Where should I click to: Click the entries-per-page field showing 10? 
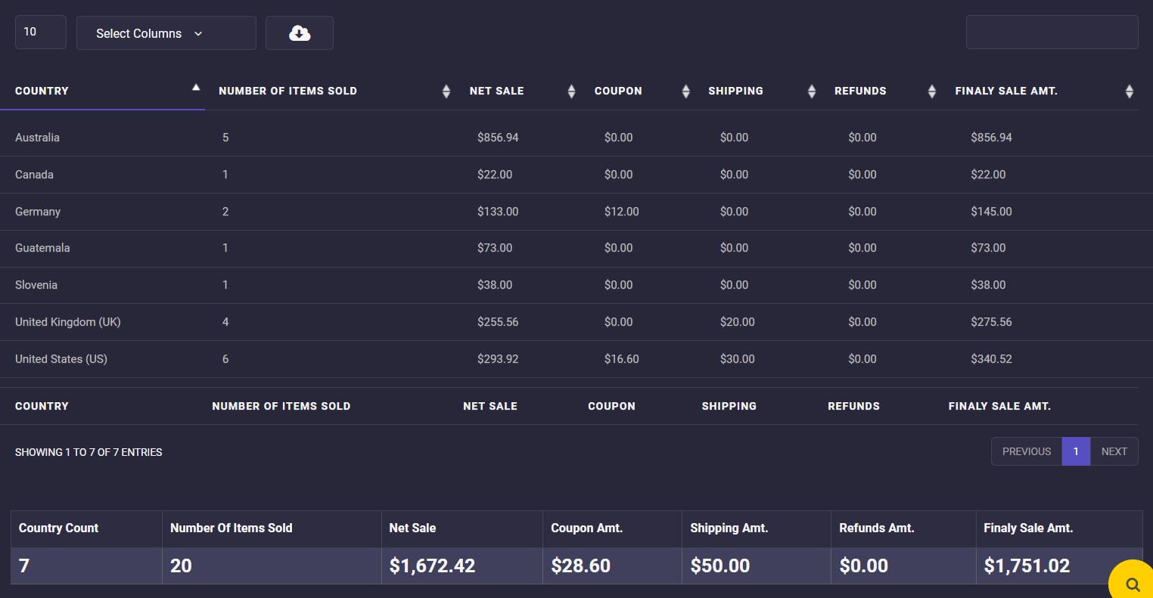[41, 33]
